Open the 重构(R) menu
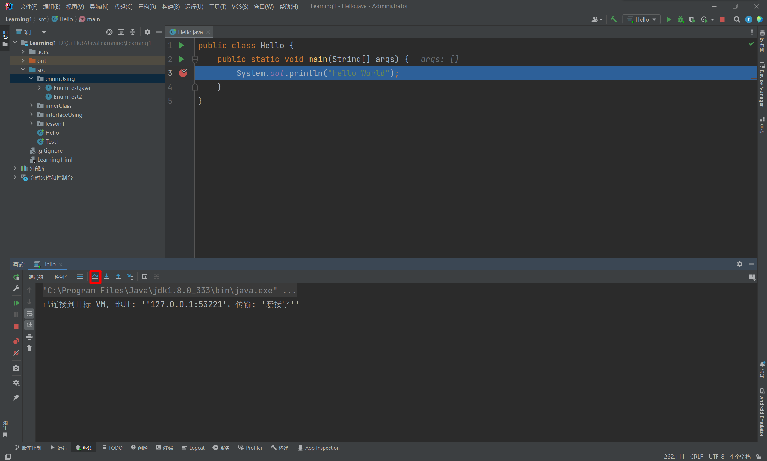The height and width of the screenshot is (461, 767). pyautogui.click(x=147, y=7)
